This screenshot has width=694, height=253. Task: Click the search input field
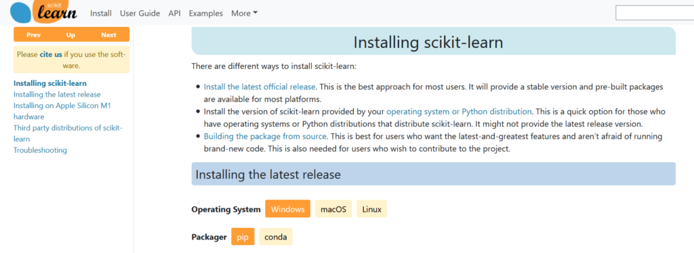(x=655, y=14)
